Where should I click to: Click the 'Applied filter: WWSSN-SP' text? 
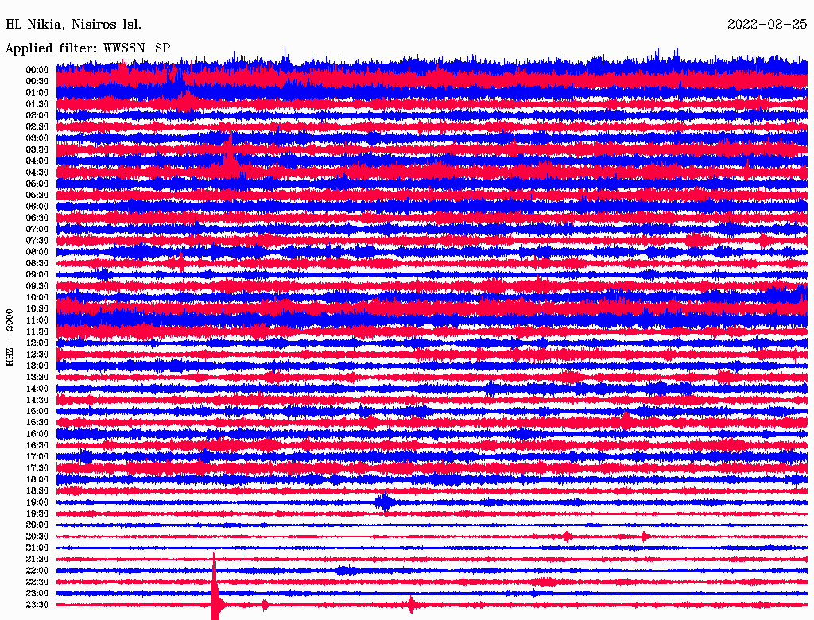click(x=87, y=48)
